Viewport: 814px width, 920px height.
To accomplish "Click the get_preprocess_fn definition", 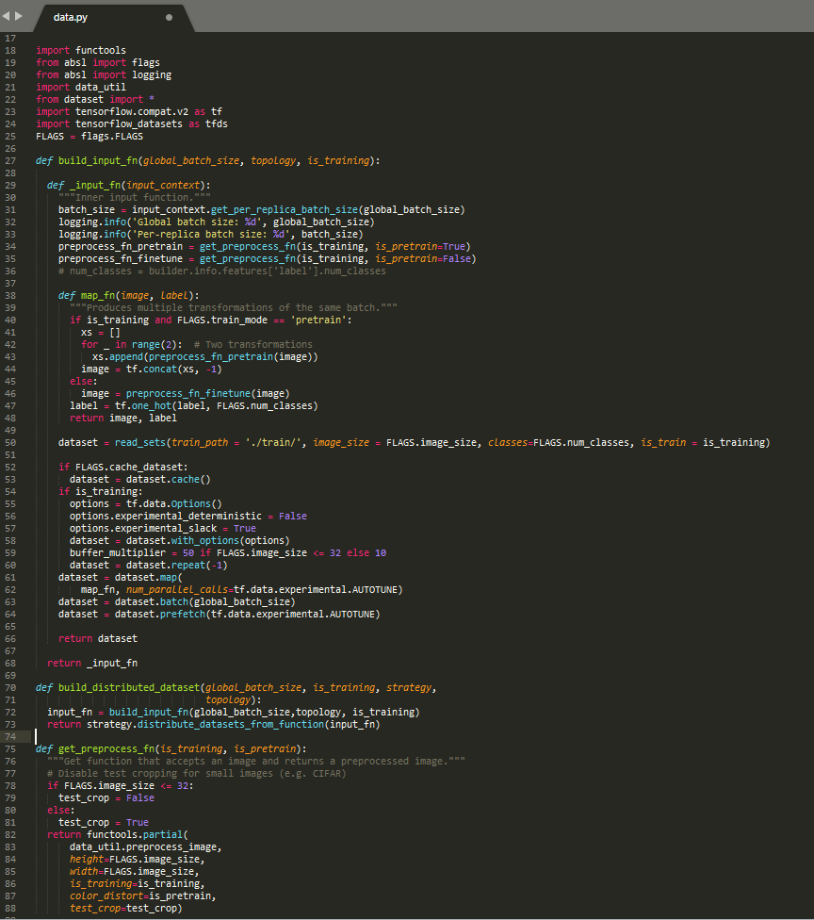I will pos(108,748).
